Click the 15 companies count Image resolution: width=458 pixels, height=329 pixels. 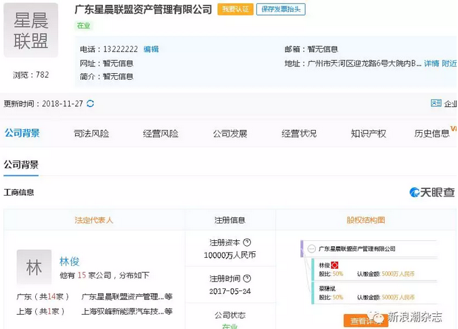point(82,276)
